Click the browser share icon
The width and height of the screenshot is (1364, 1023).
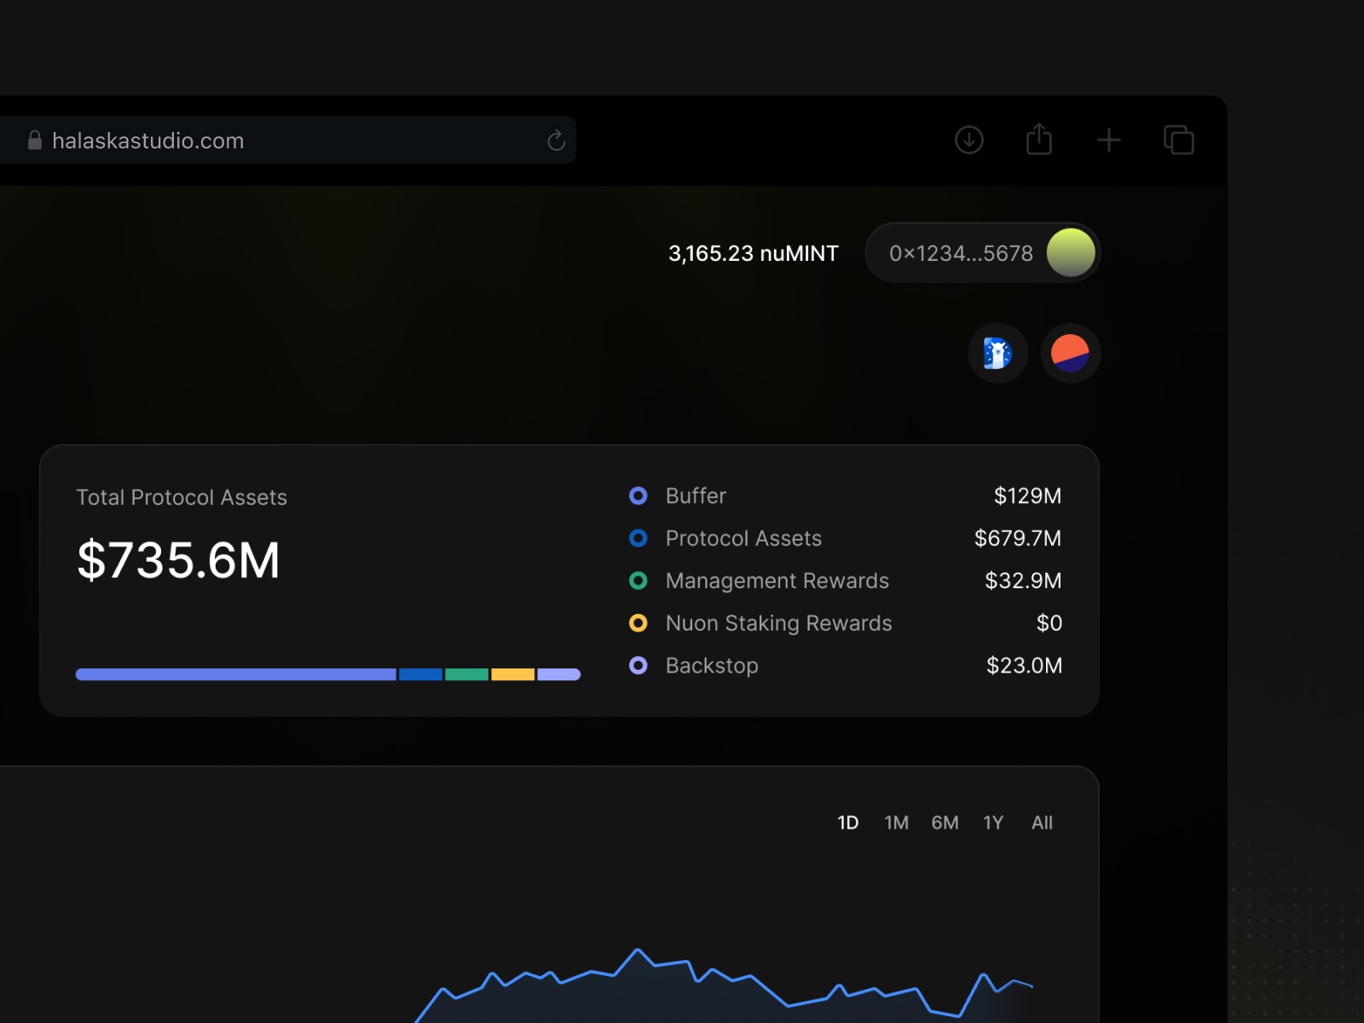click(x=1039, y=139)
